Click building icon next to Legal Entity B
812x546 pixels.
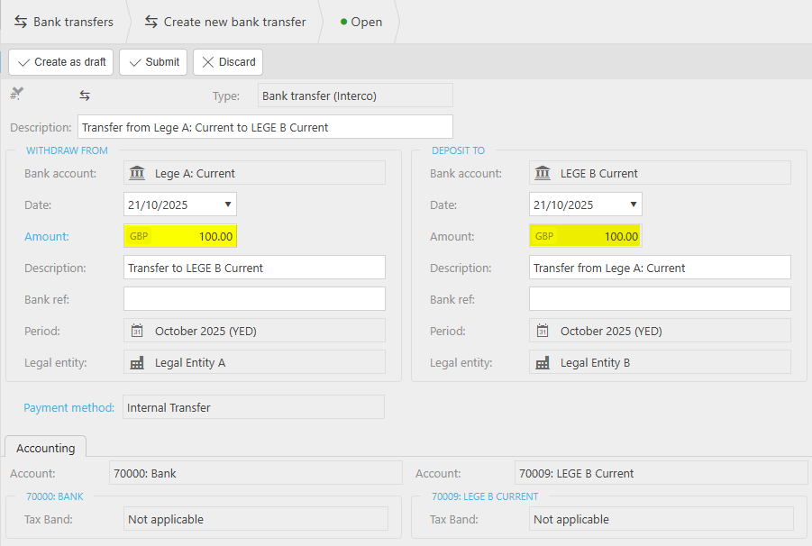point(543,363)
